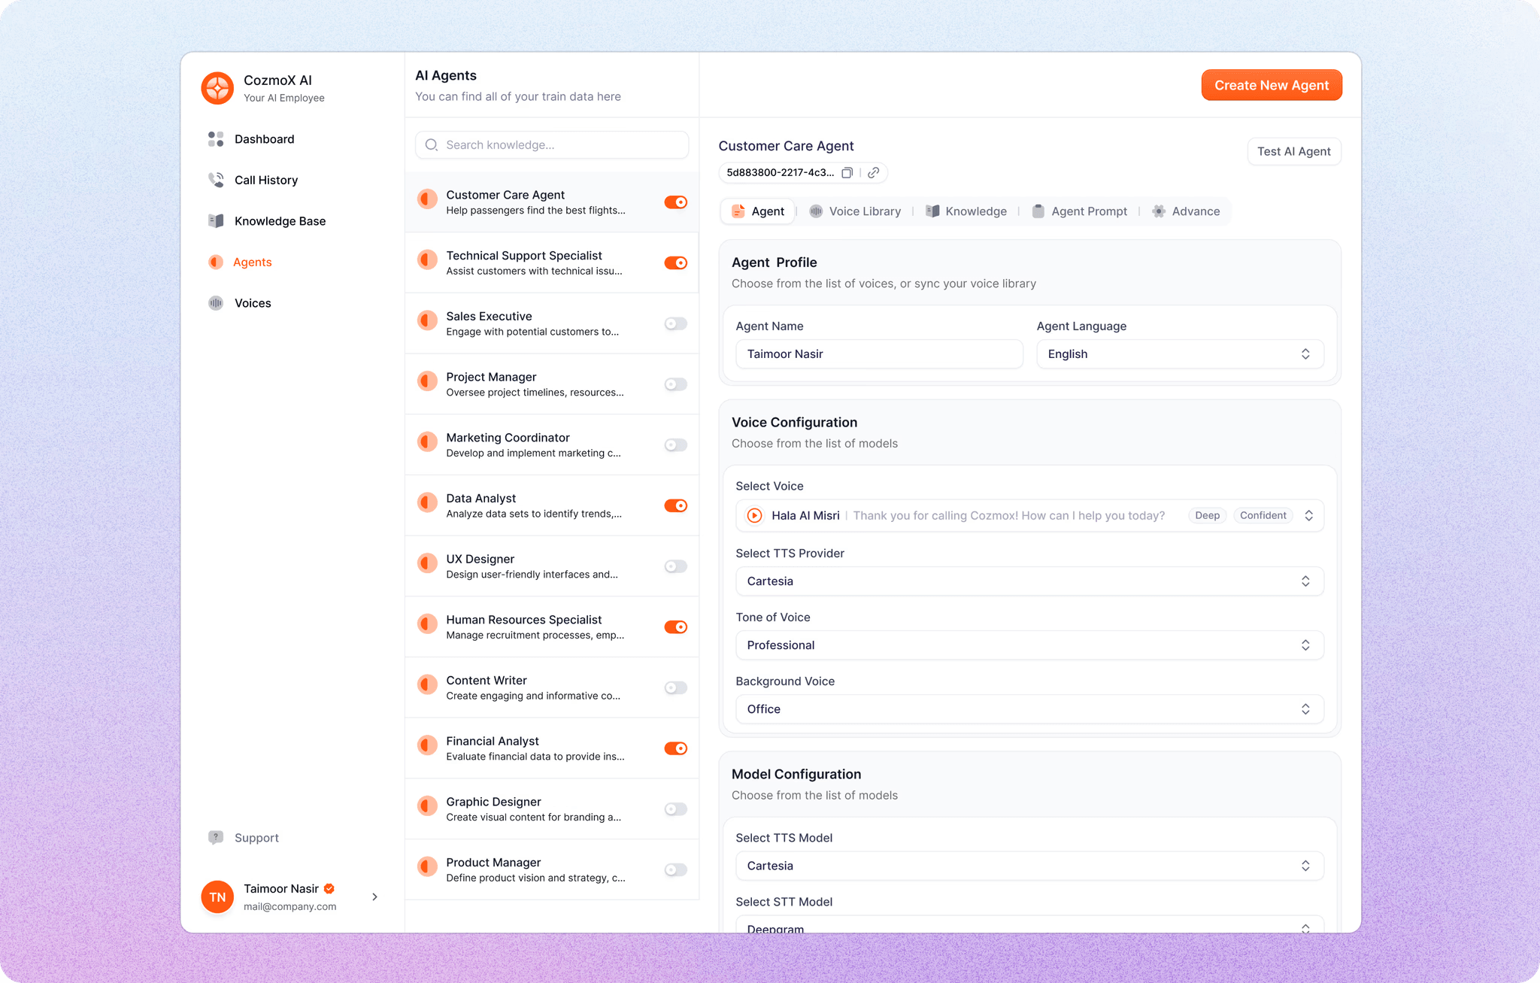Disable the Customer Care Agent
Viewport: 1540px width, 983px height.
tap(675, 202)
